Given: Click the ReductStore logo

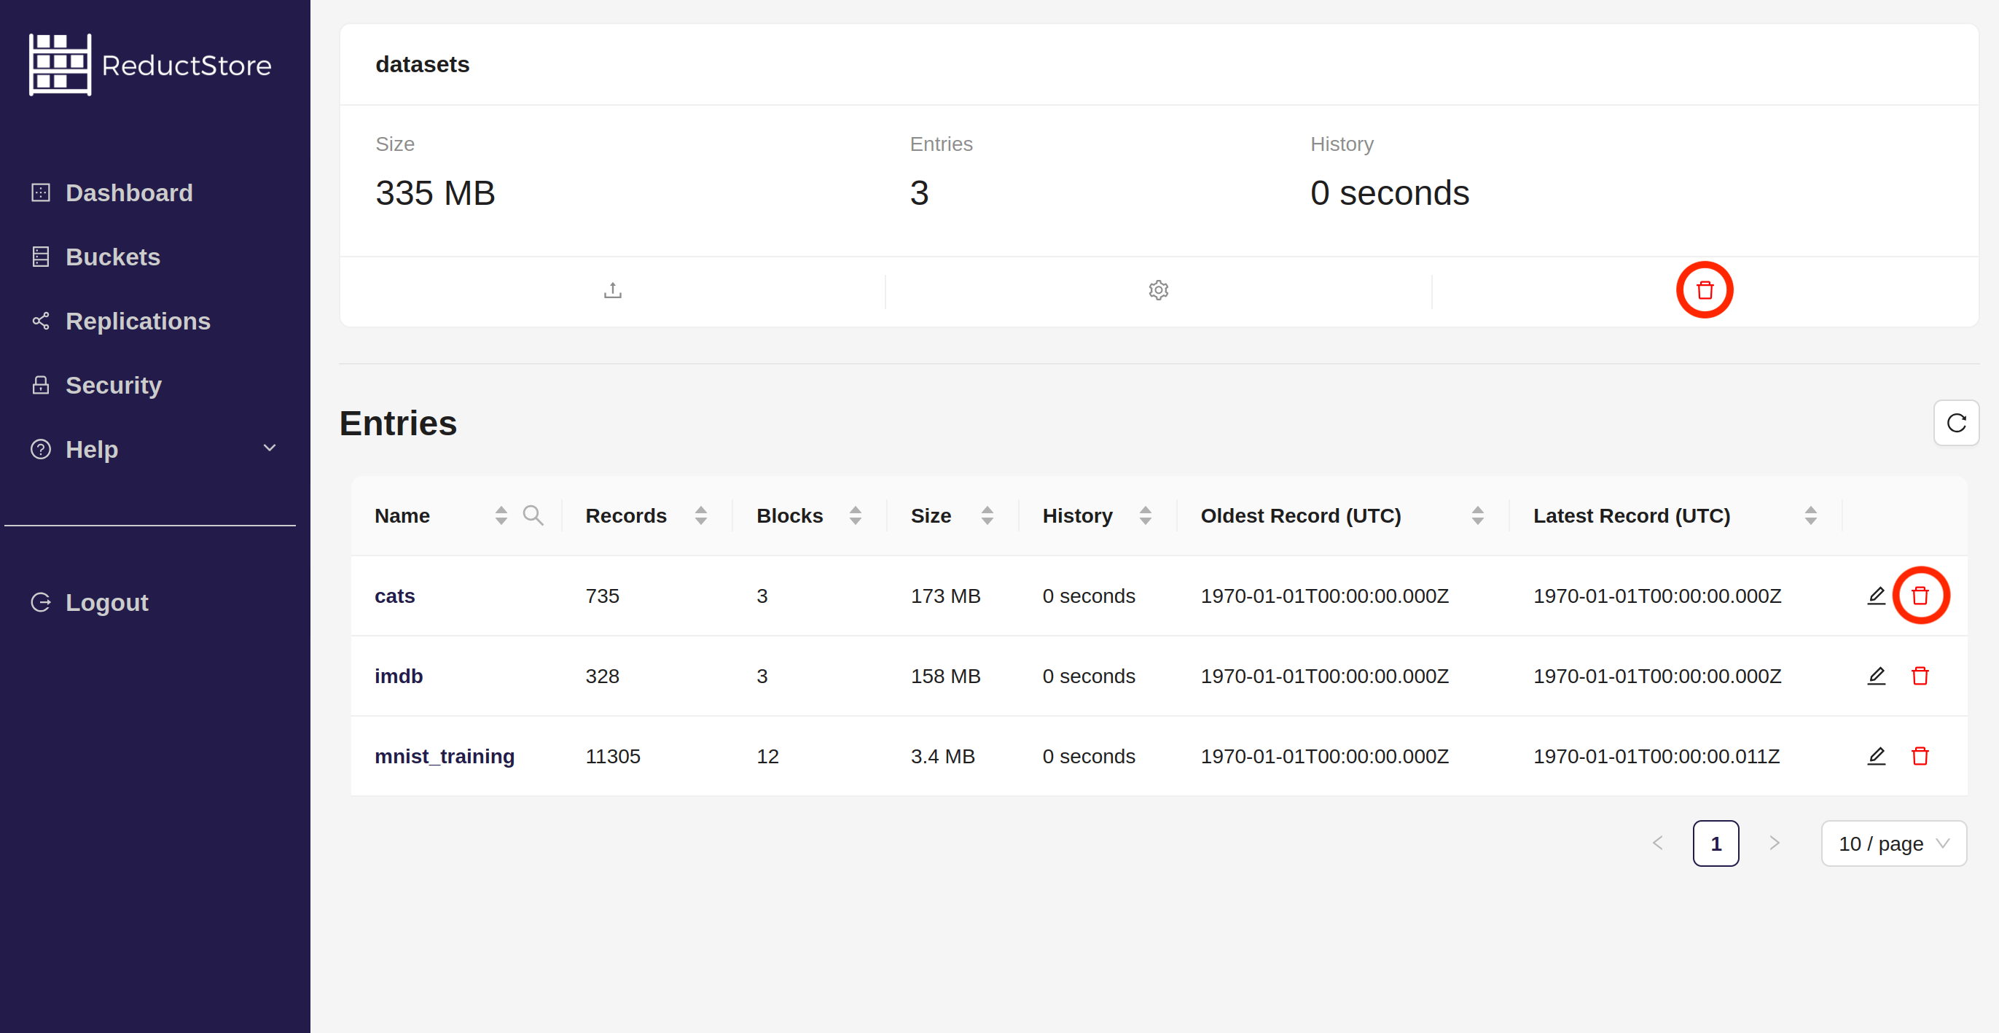Looking at the screenshot, I should [x=150, y=65].
